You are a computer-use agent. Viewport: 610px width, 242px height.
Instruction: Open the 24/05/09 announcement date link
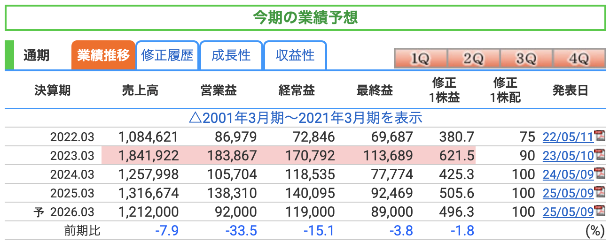tap(568, 174)
